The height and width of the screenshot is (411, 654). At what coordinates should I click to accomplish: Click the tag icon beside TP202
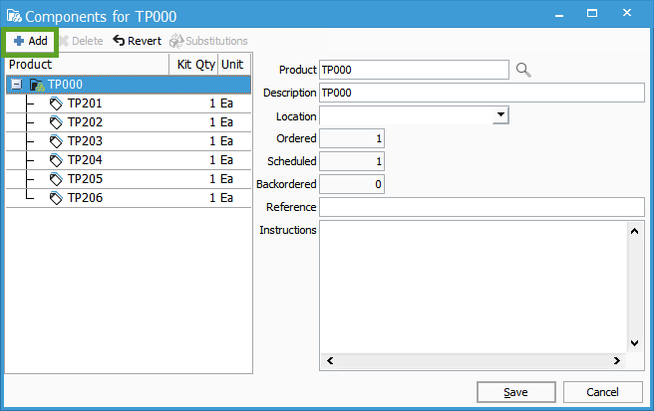[56, 122]
